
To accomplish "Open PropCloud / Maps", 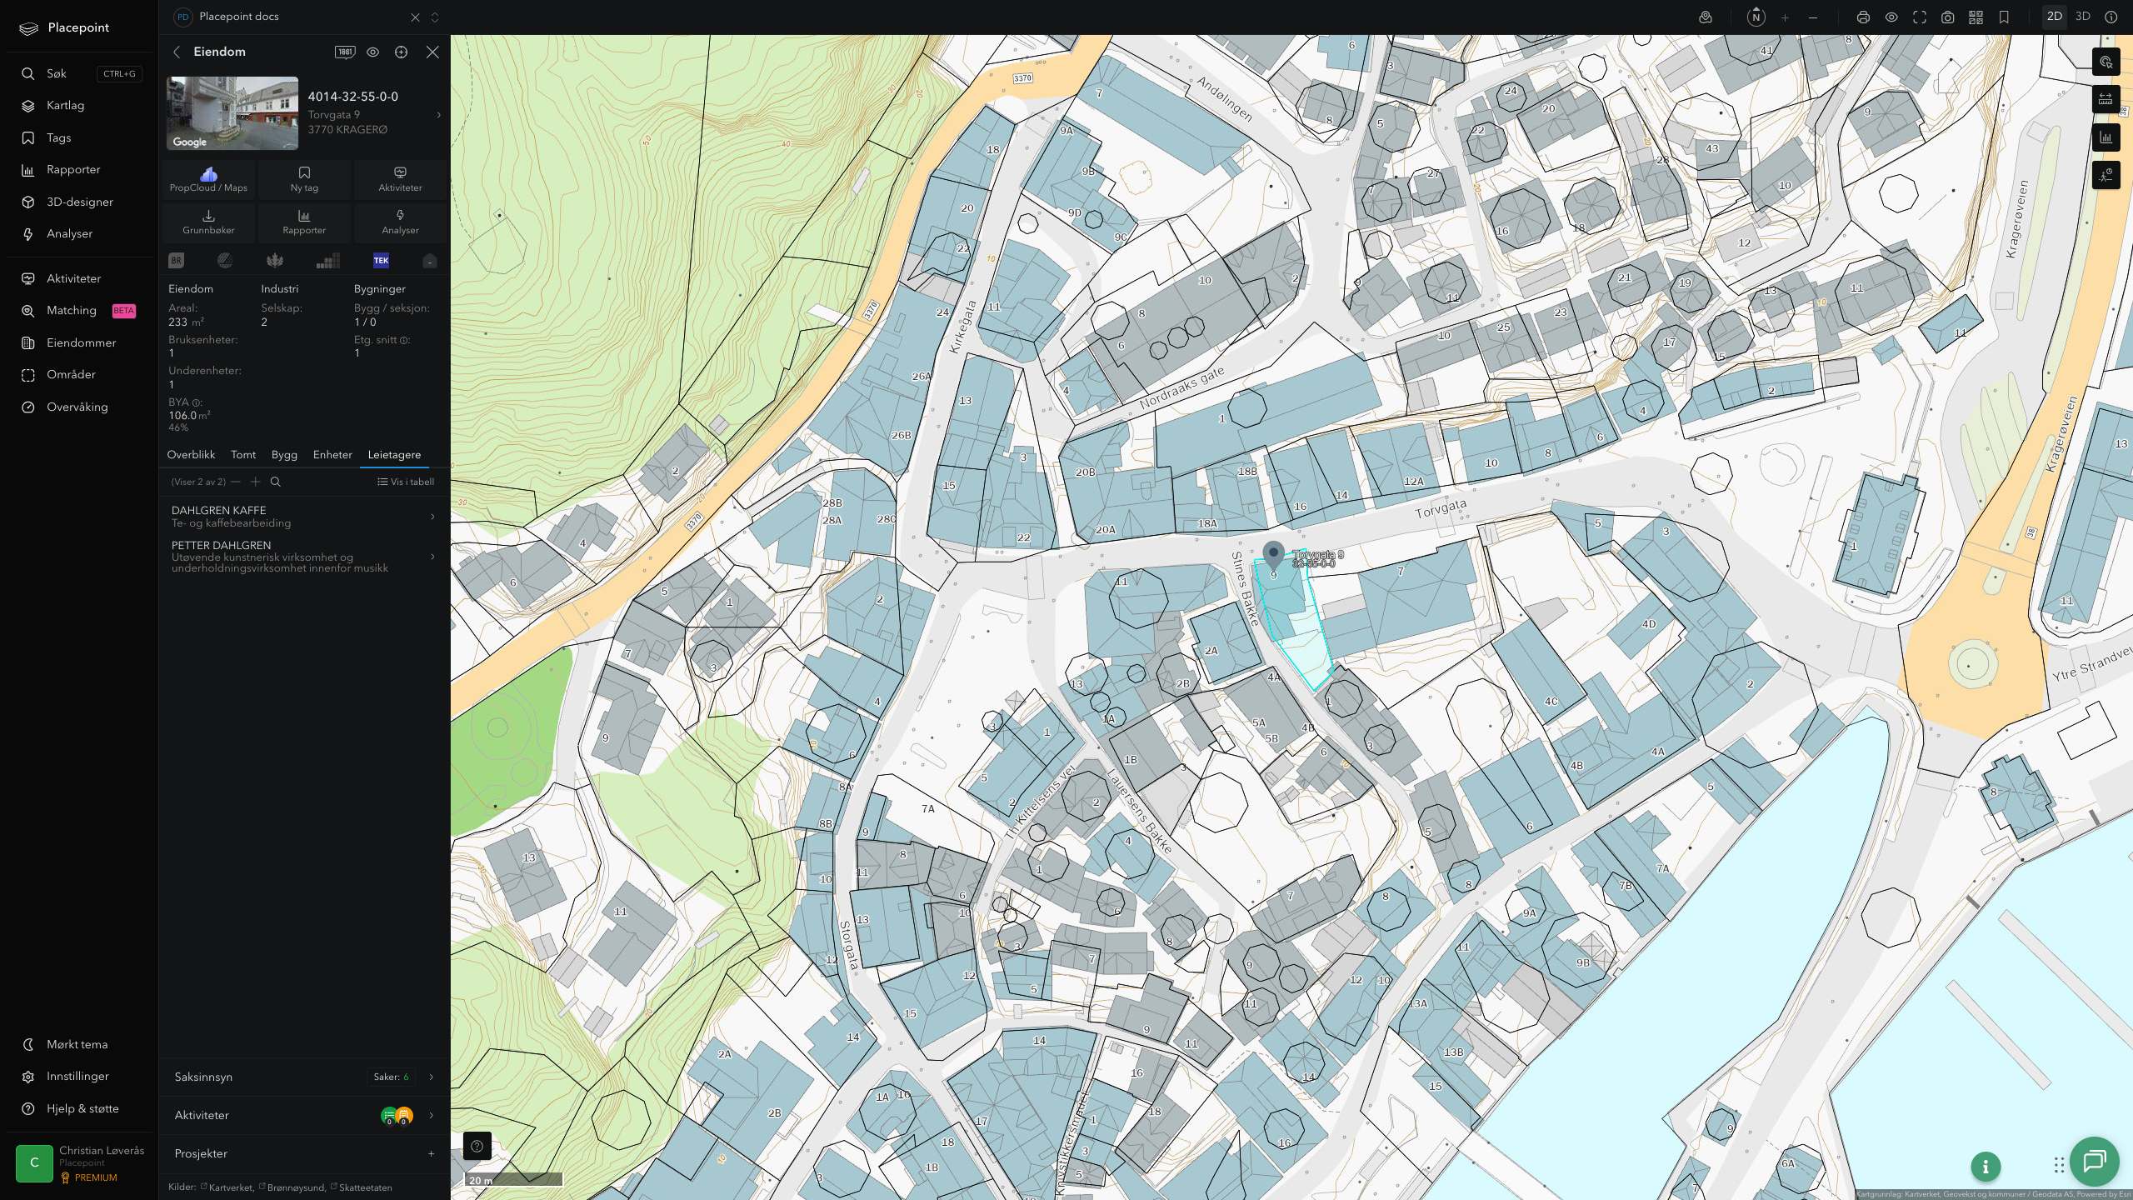I will coord(208,179).
